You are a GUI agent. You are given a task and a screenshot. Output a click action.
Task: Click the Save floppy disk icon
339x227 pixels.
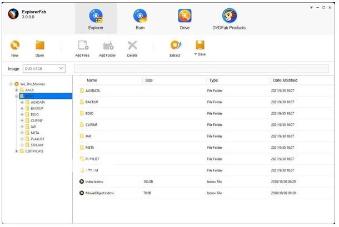[x=200, y=45]
